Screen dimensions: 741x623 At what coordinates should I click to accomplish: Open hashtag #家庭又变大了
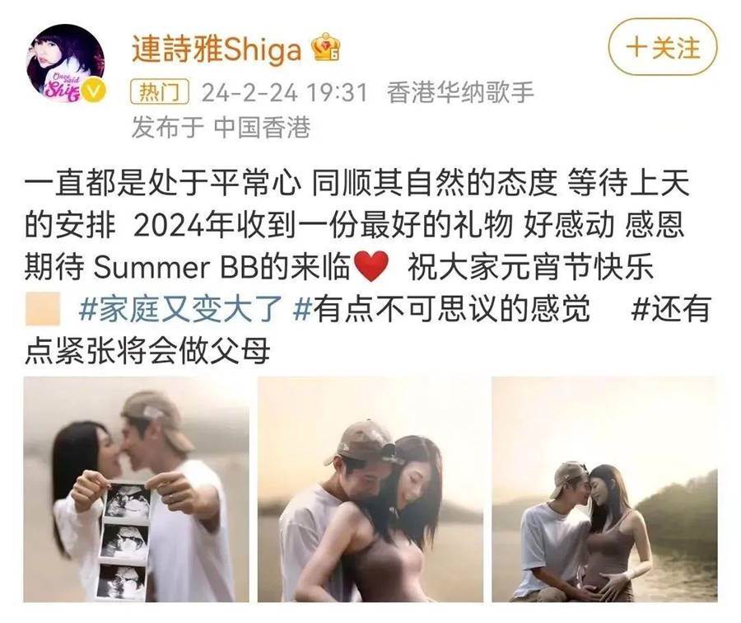tap(180, 309)
